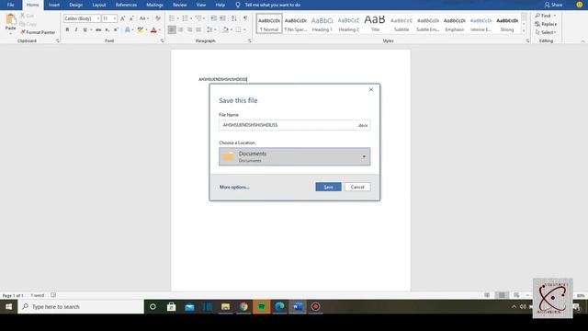Viewport: 588px width, 331px height.
Task: Open the Select dropdown in Editing group
Action: point(547,32)
